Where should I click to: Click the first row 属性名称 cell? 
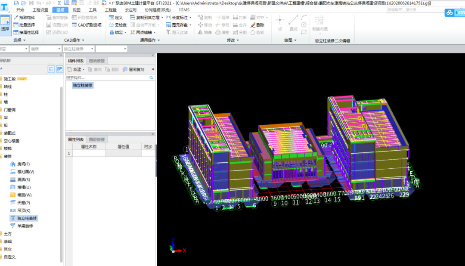(89, 153)
